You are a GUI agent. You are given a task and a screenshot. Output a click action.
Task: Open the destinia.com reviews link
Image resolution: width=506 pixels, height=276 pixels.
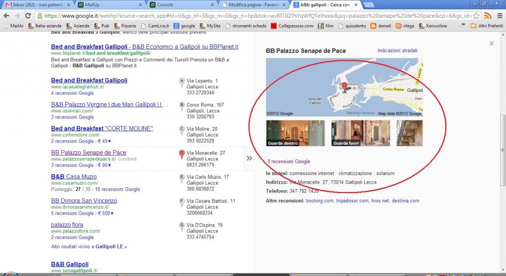405,201
